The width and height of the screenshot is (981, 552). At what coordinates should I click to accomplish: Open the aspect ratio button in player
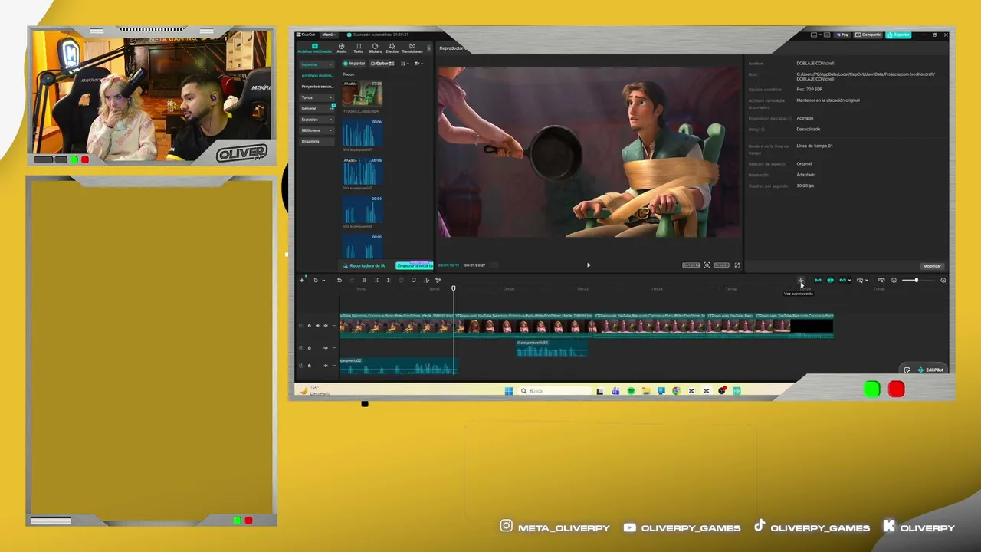click(x=721, y=265)
